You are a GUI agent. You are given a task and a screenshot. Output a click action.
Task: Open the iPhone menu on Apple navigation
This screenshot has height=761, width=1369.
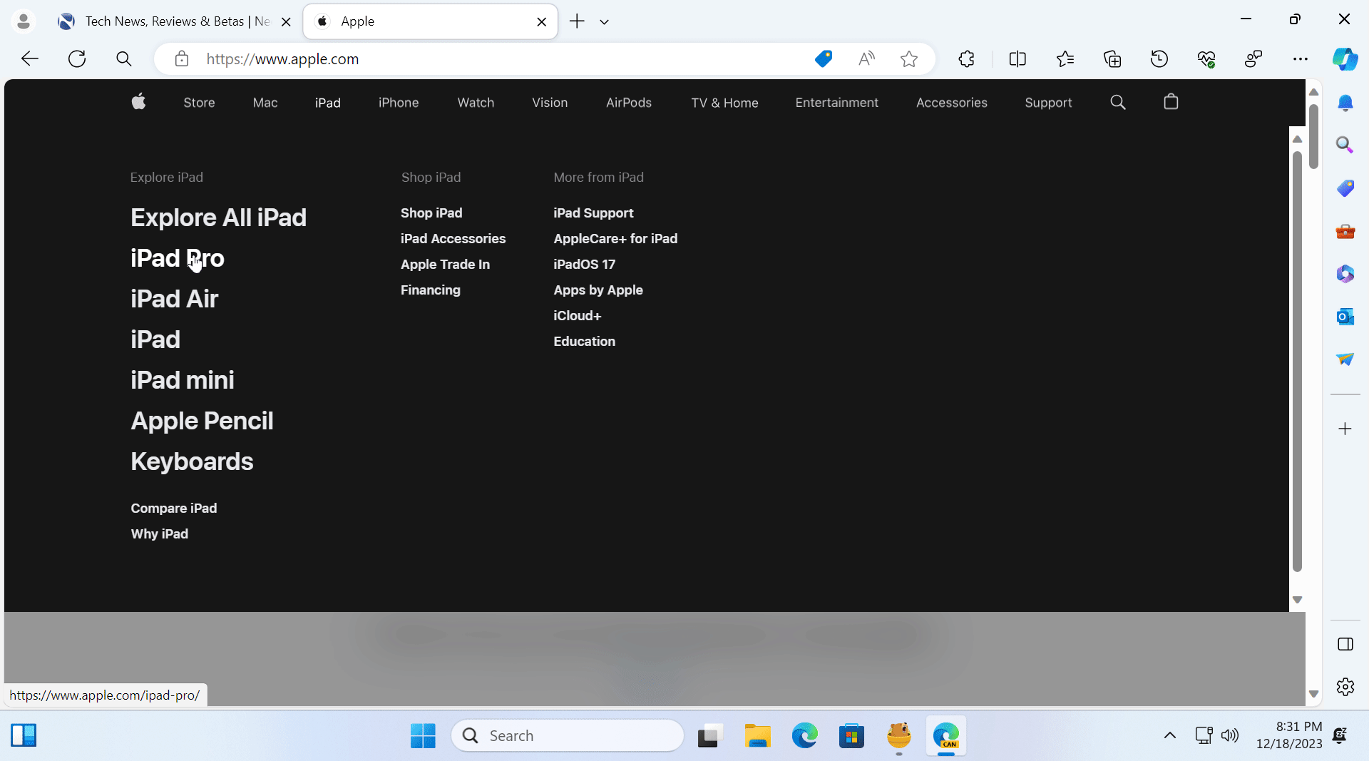[x=398, y=103]
